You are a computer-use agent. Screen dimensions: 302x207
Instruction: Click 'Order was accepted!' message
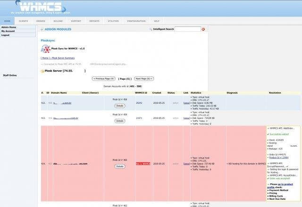(x=278, y=179)
